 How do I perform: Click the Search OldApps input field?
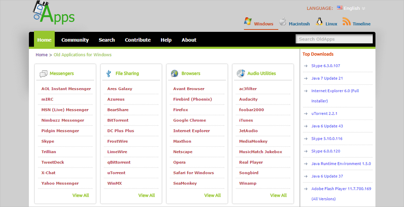pos(334,39)
